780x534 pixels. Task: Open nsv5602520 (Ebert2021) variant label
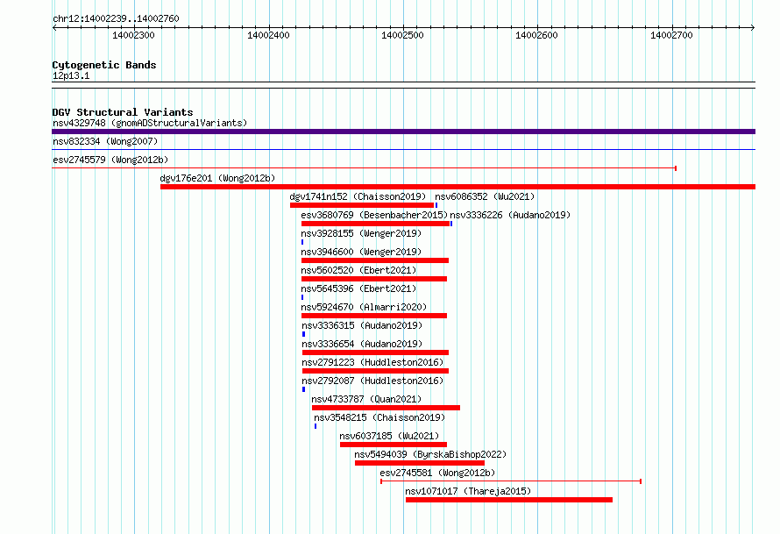(358, 270)
